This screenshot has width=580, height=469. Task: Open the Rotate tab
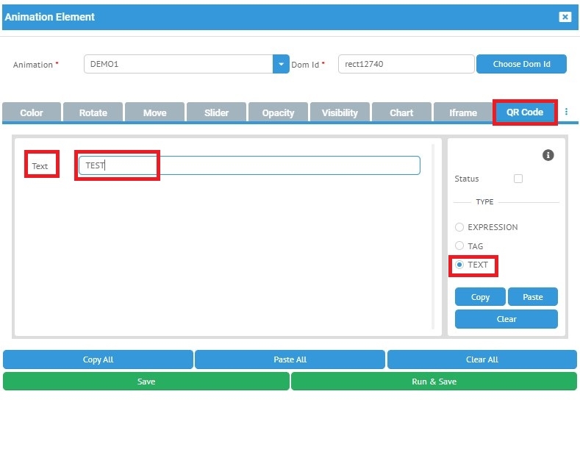pos(93,112)
